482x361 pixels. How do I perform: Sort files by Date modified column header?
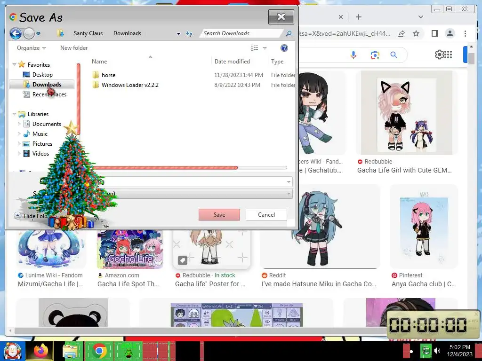point(232,62)
